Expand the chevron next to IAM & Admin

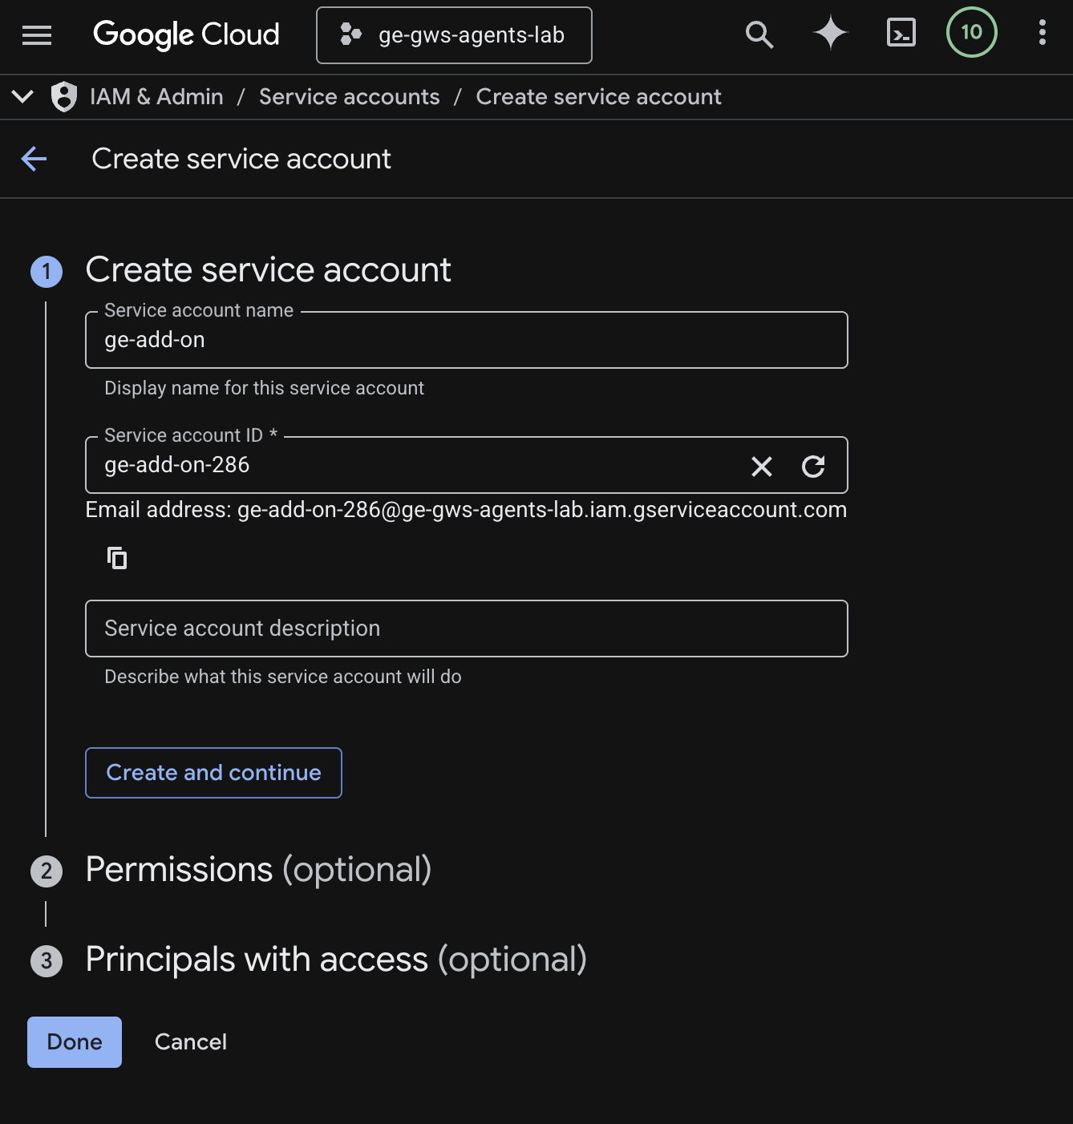[22, 97]
